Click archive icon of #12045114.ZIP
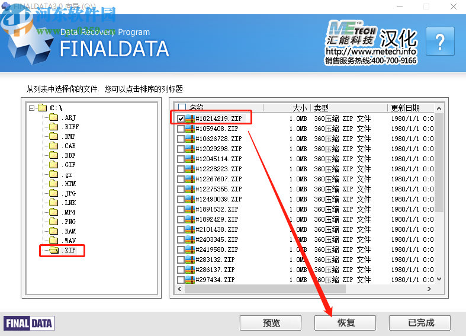 [x=190, y=159]
